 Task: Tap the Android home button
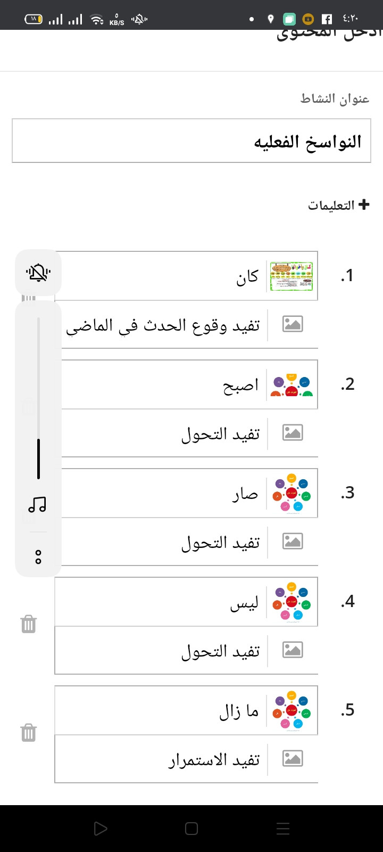(x=191, y=829)
